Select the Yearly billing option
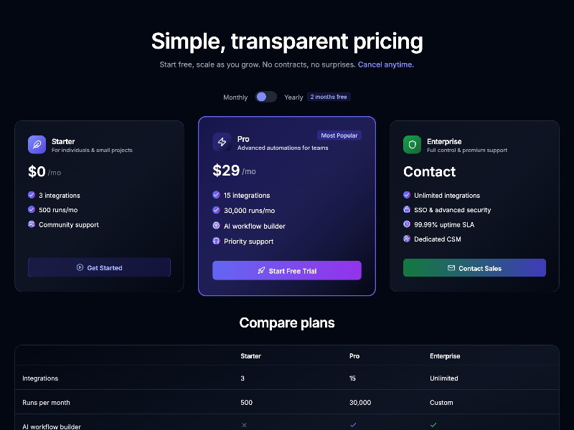The image size is (574, 430). [x=293, y=97]
